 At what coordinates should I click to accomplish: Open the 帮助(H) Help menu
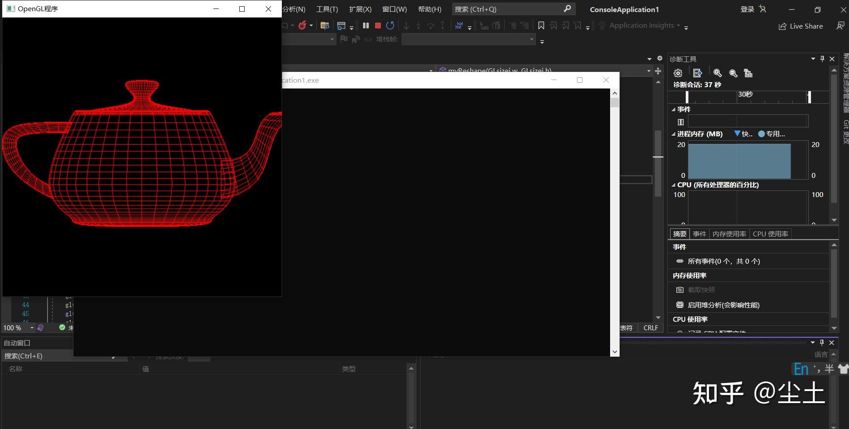[x=429, y=9]
